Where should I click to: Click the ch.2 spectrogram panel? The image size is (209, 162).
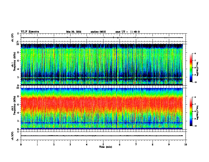click(x=102, y=109)
